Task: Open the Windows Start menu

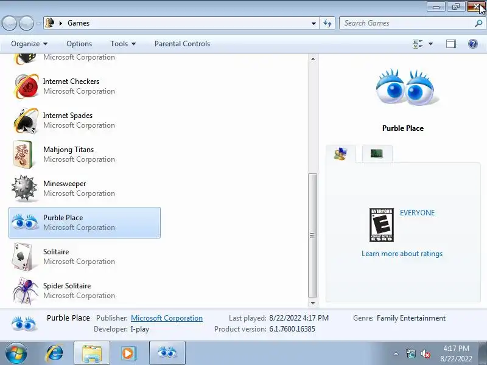Action: (16, 353)
